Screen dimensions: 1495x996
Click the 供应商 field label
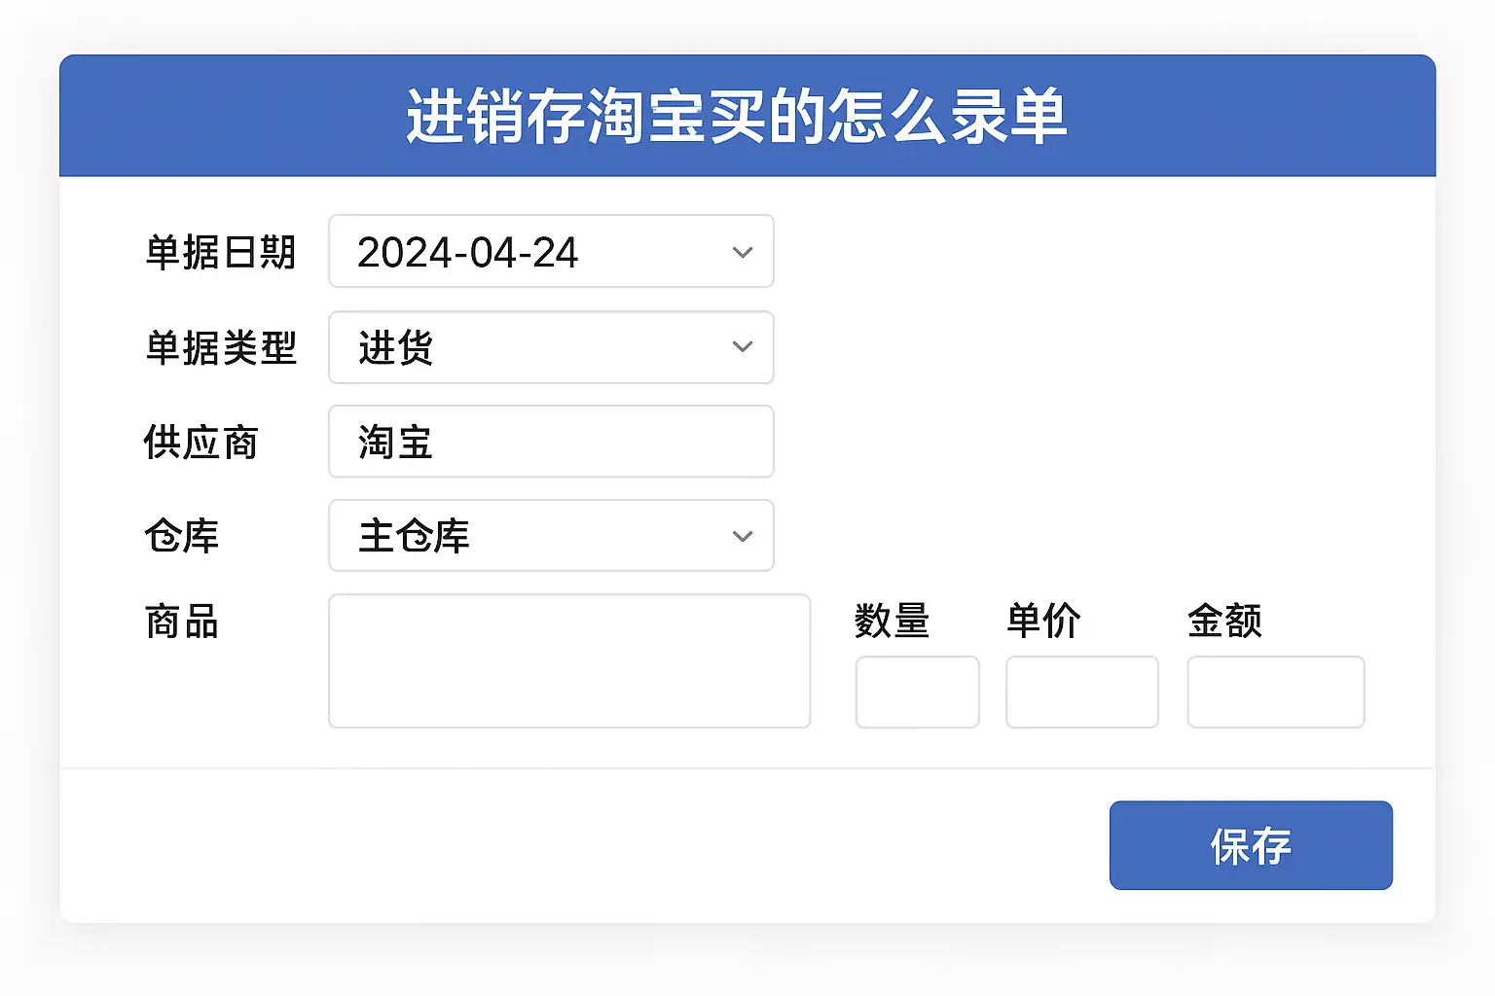tap(201, 443)
